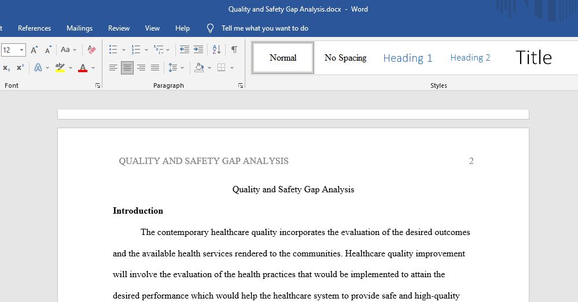Expand shading color dropdown arrow

click(209, 68)
